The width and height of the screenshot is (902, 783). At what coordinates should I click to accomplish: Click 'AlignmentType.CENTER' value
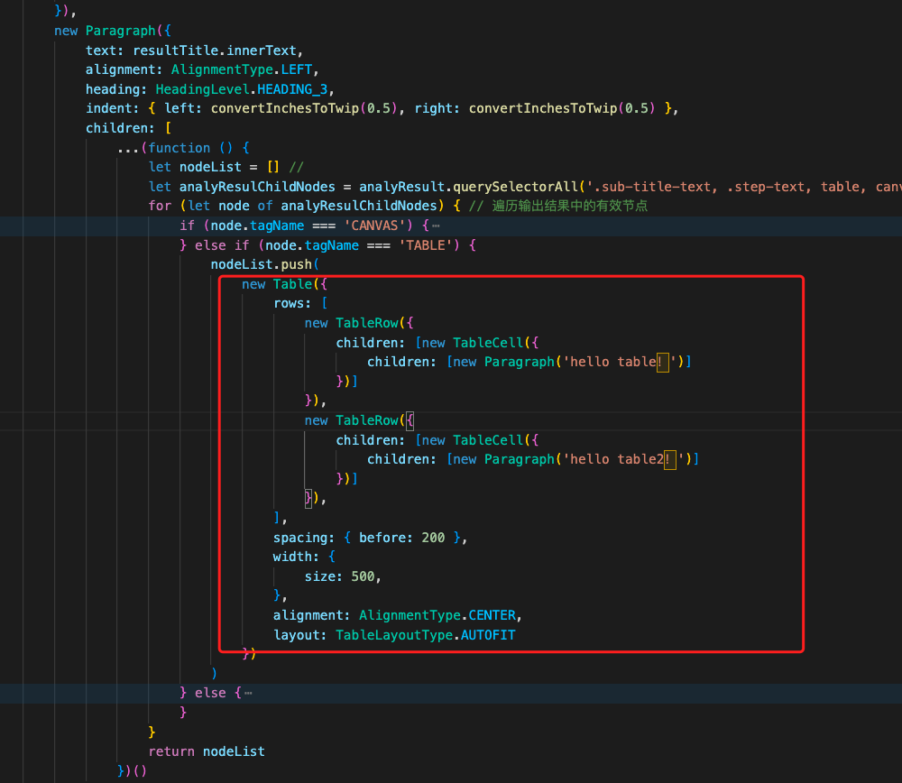[x=437, y=615]
